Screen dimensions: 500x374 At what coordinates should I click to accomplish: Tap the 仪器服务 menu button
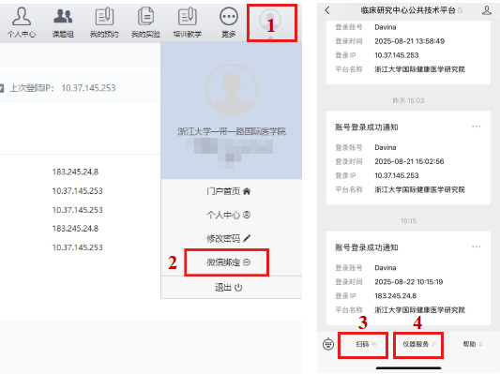coord(418,344)
